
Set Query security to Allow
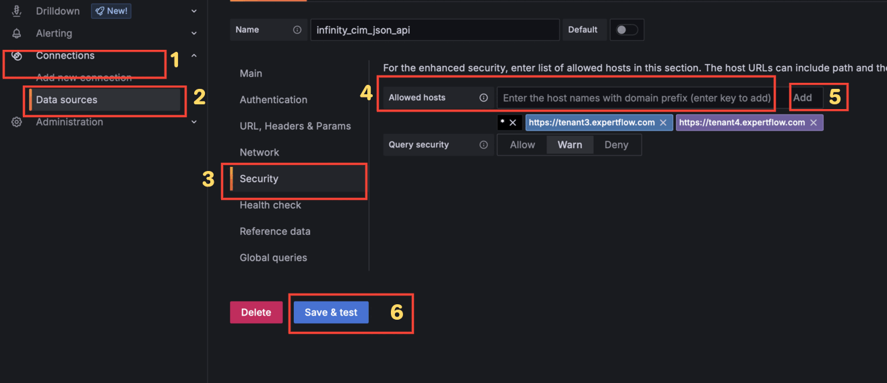click(522, 145)
